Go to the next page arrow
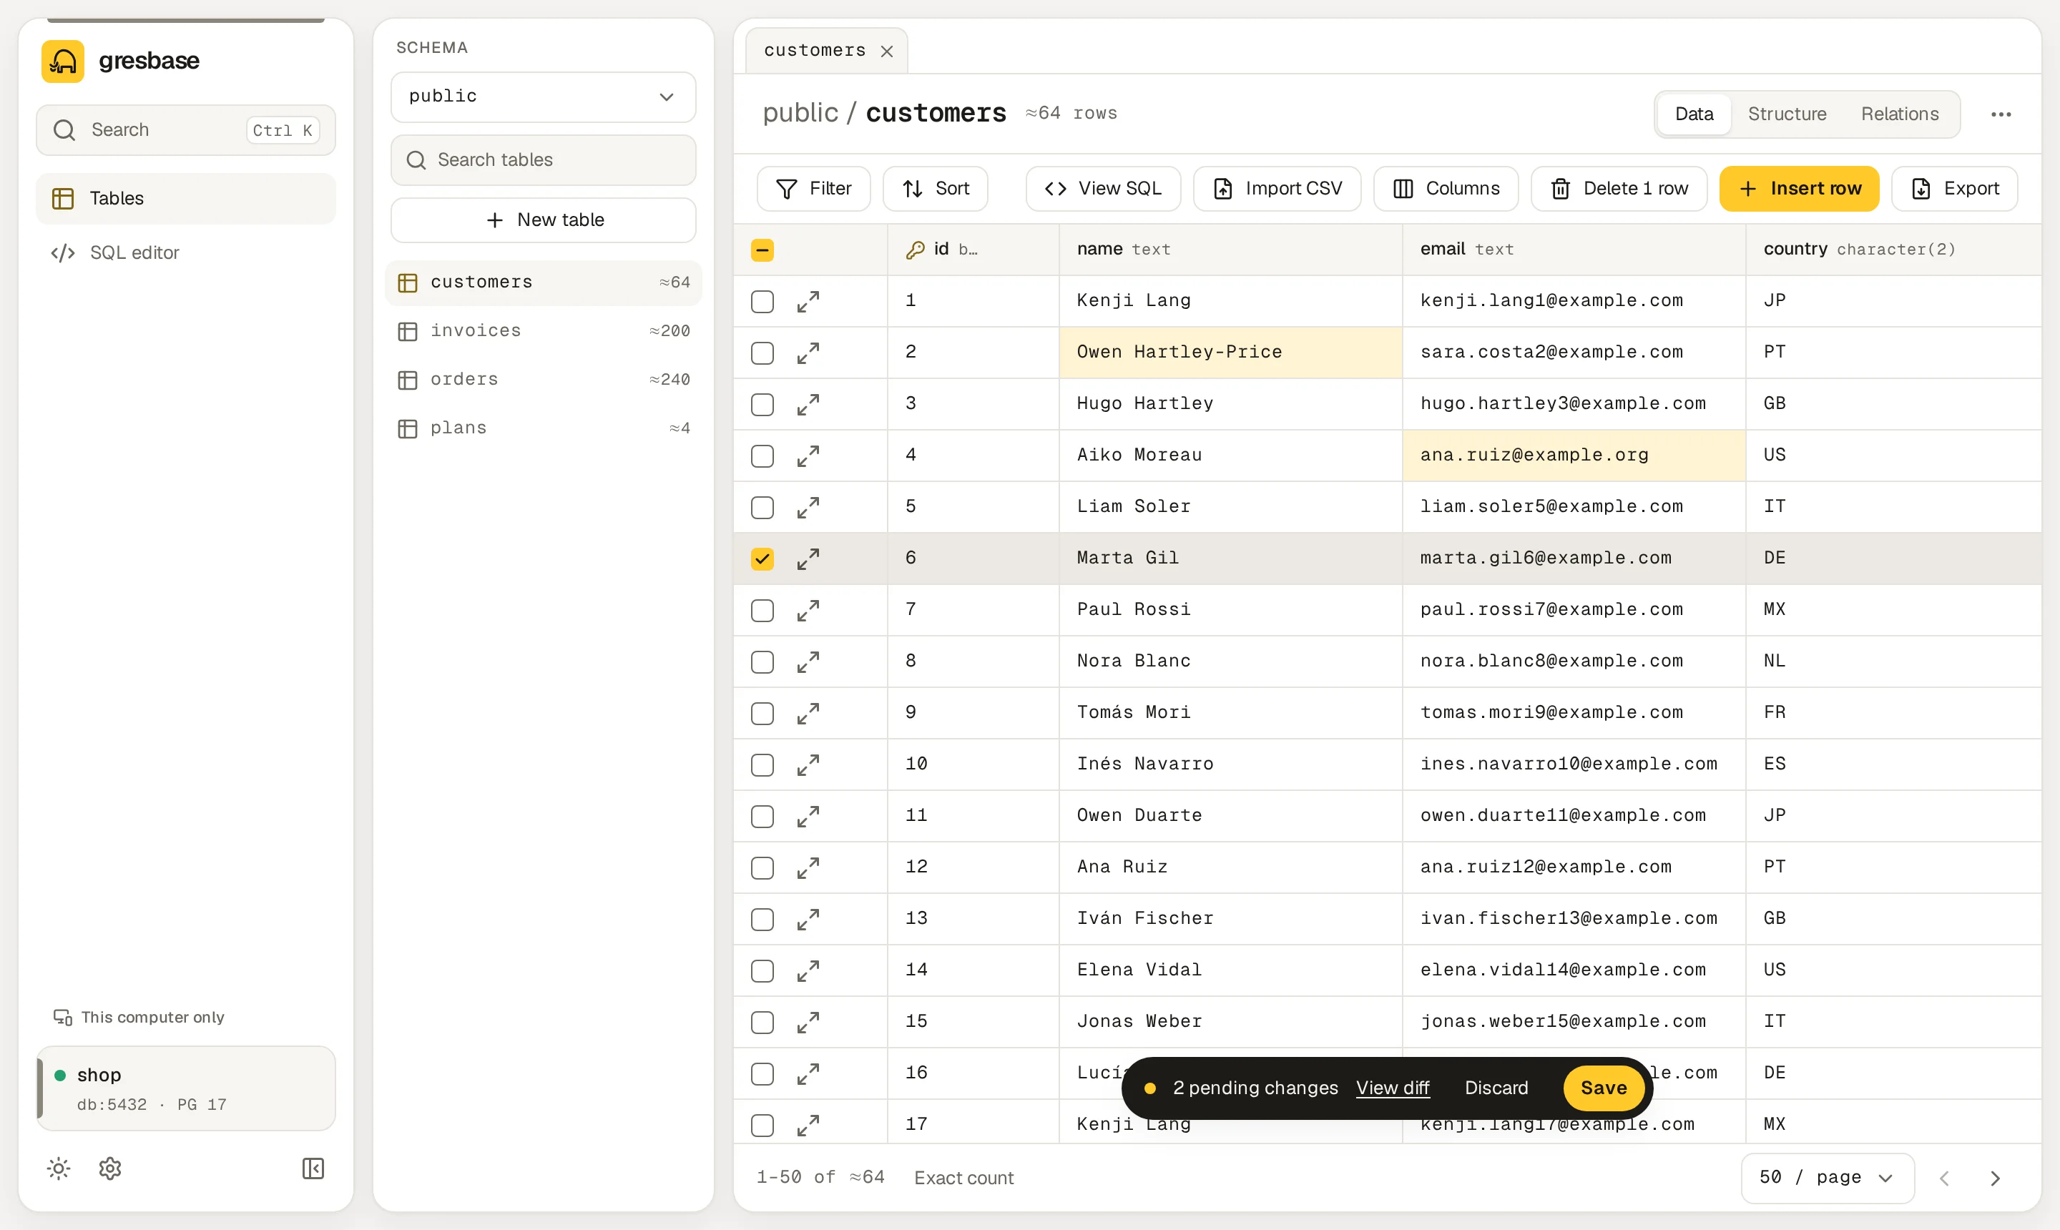The height and width of the screenshot is (1230, 2060). 1996,1178
